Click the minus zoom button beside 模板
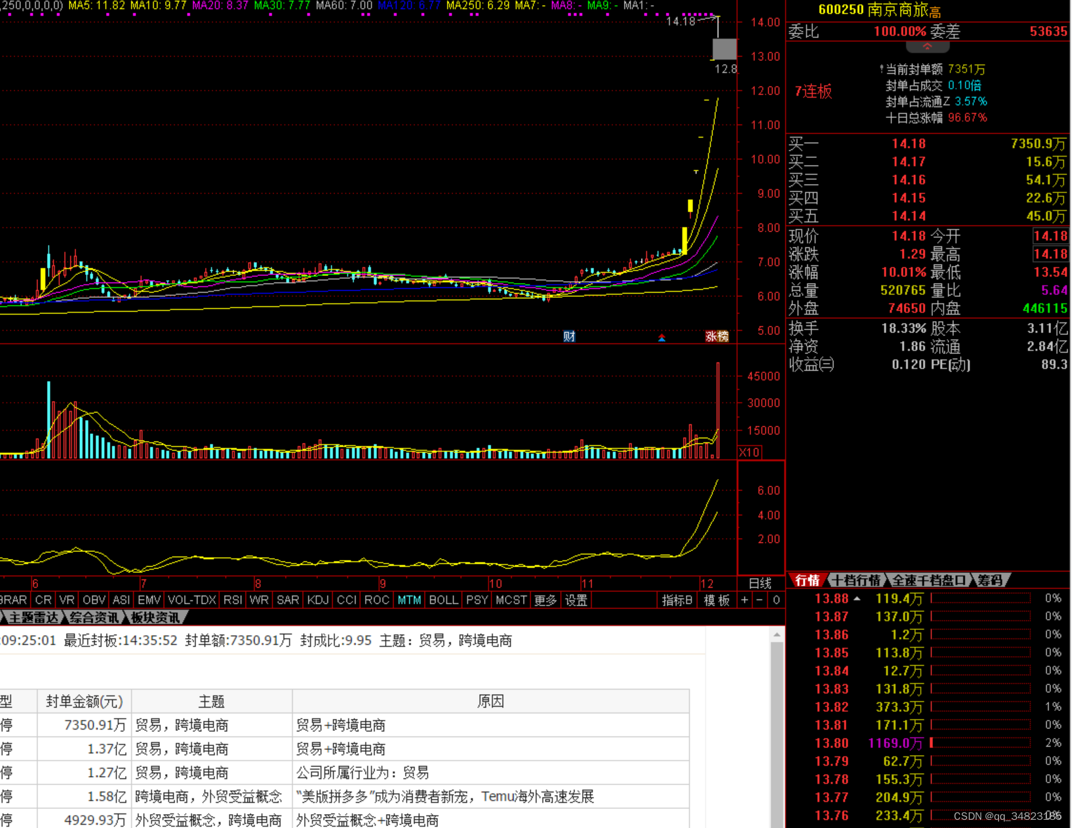1072x828 pixels. coord(759,600)
